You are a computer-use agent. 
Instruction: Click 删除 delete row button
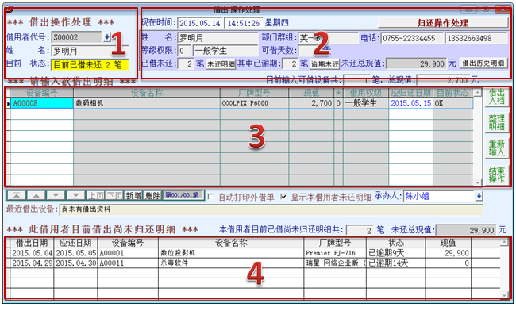point(152,196)
